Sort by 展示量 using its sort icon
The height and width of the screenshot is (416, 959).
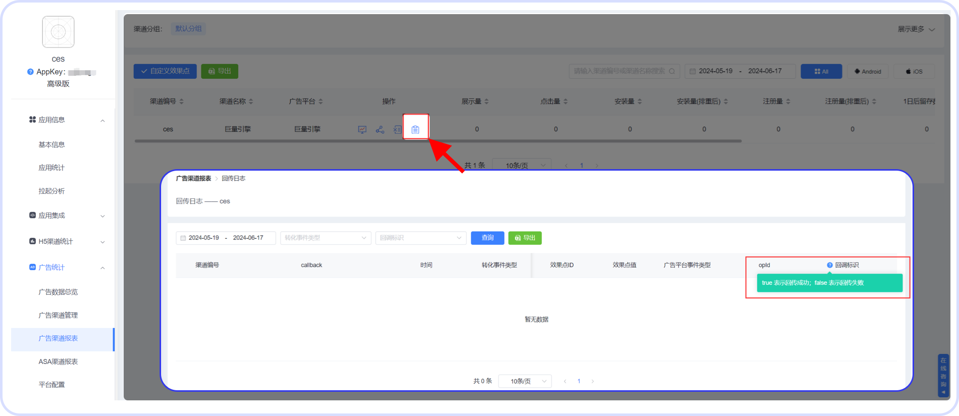486,101
